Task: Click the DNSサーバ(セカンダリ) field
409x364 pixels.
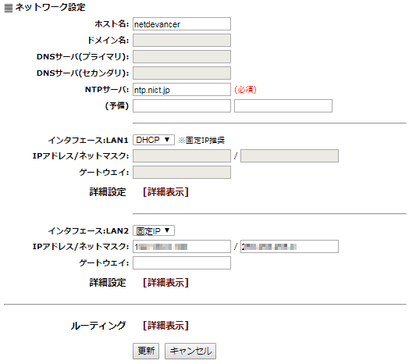Action: [182, 73]
